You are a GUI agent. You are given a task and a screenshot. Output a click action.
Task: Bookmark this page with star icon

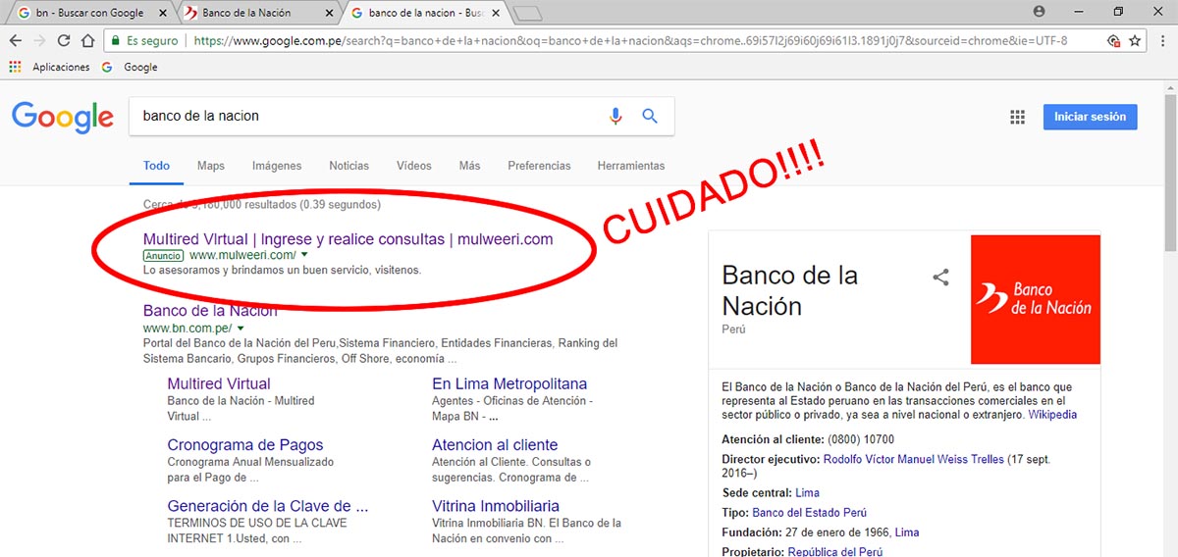tap(1135, 41)
